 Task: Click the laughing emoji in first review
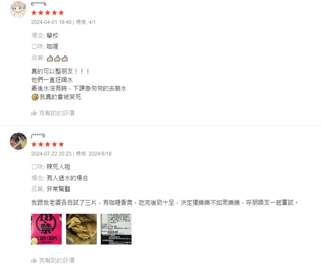coord(35,97)
